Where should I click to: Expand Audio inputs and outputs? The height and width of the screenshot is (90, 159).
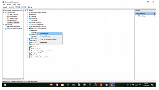(27, 12)
